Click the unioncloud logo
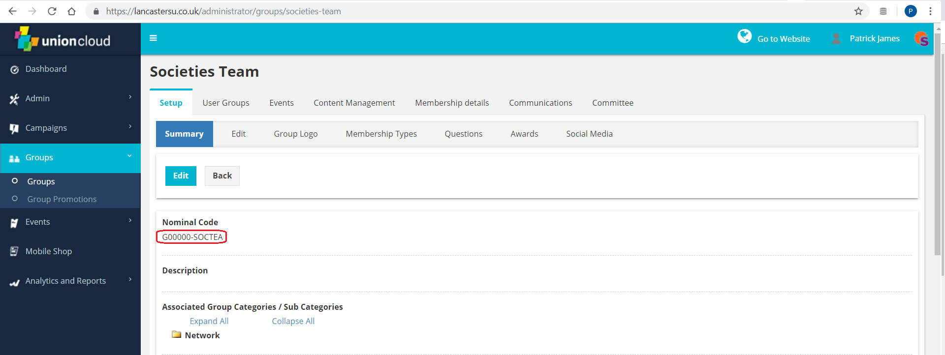The width and height of the screenshot is (945, 355). pos(63,39)
